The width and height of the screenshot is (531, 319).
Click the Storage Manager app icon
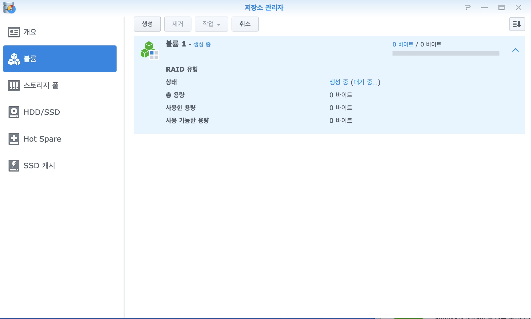pyautogui.click(x=9, y=7)
